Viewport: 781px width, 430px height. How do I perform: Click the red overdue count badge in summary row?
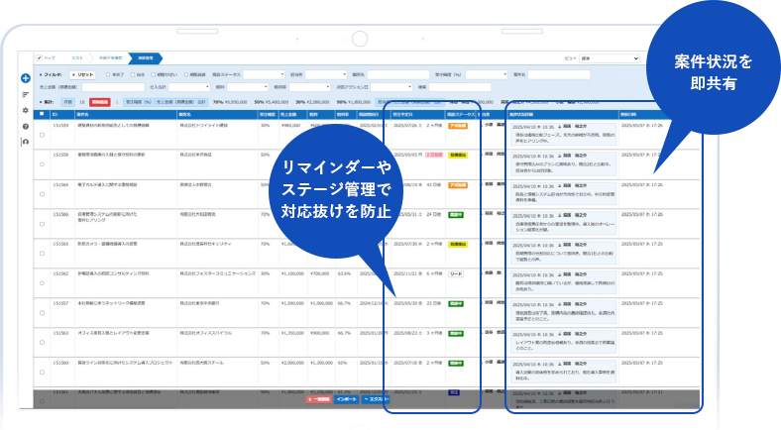(x=99, y=101)
